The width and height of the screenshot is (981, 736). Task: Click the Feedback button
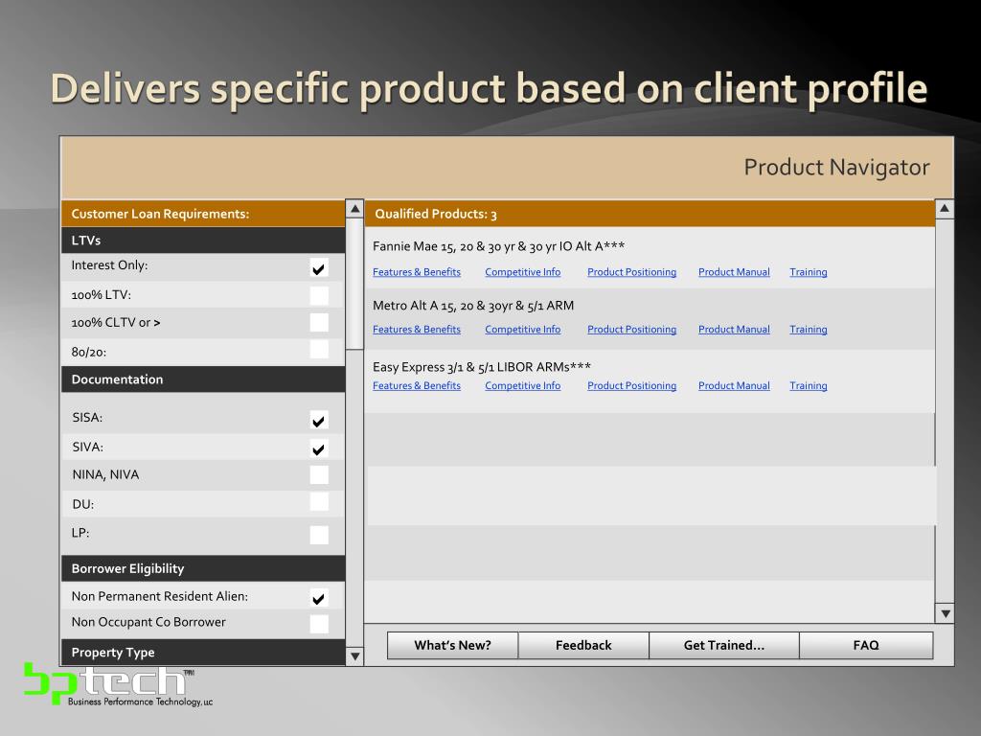pos(583,645)
